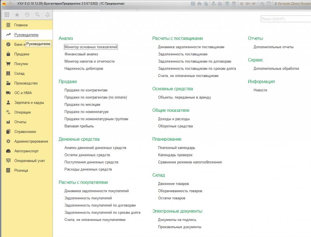This screenshot has height=237, width=311.
Task: Show the History clock icon panel
Action: click(x=27, y=15)
